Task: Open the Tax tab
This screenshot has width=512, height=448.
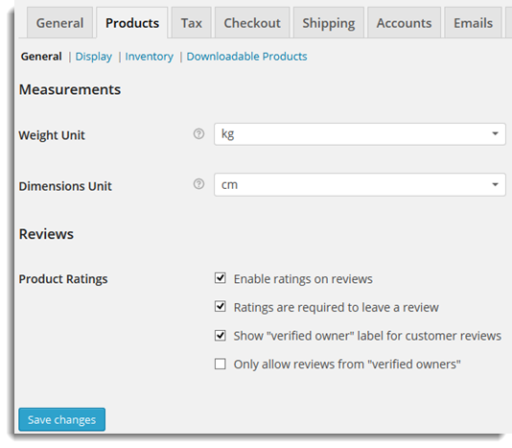Action: click(192, 23)
